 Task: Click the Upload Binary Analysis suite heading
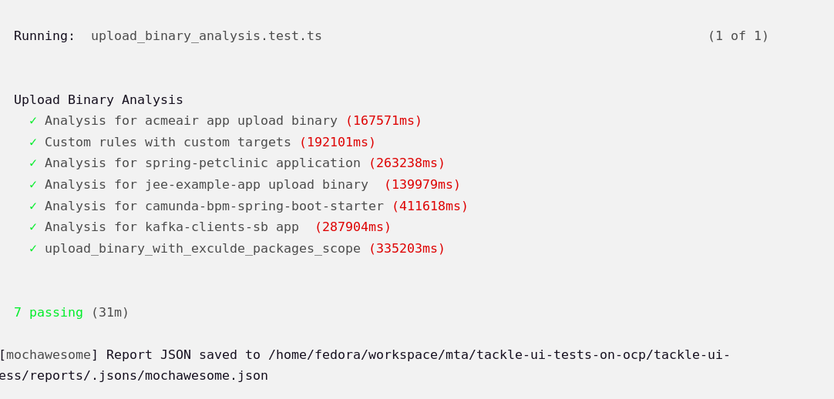coord(98,100)
